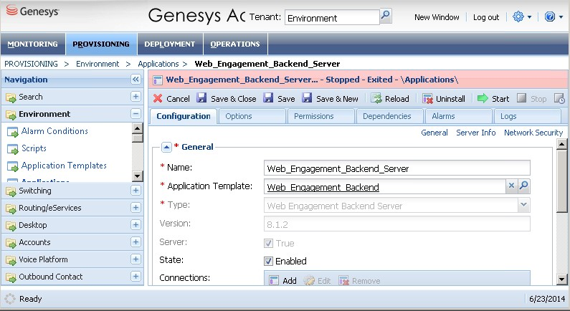Image resolution: width=570 pixels, height=311 pixels.
Task: Open the settings gear dropdown arrow
Action: (529, 17)
